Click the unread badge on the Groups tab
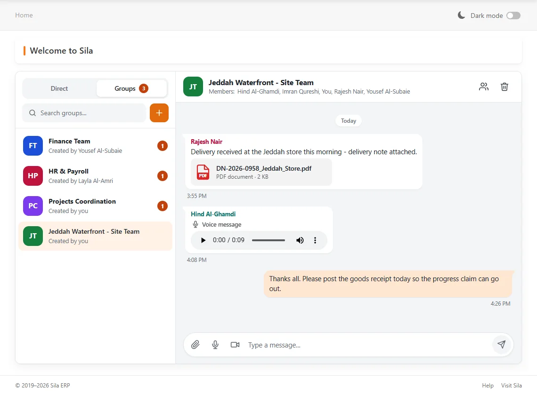Screen dimensions: 537x395 [144, 88]
